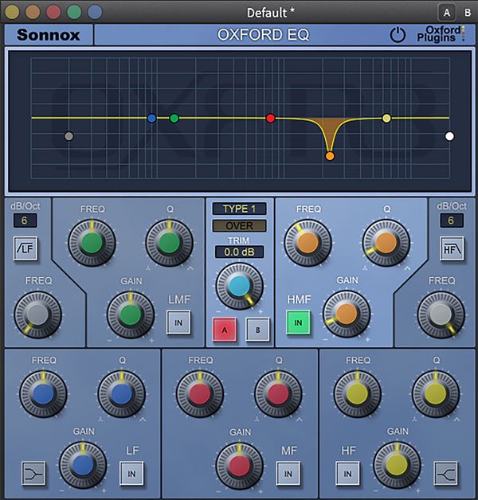Click the yellow circle in title bar
Screen dimensions: 478x500
(x=13, y=12)
